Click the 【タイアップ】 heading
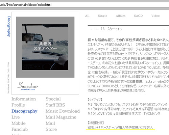The width and height of the screenshot is (169, 135). pos(95,100)
